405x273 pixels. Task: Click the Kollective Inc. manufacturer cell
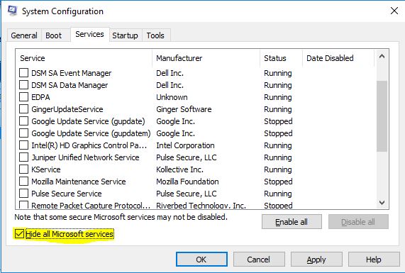coord(179,169)
